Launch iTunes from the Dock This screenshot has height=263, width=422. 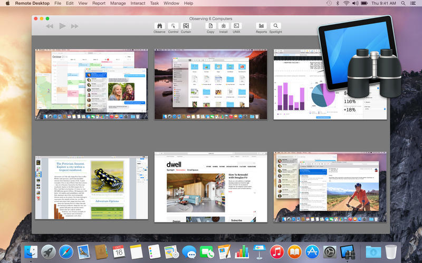point(277,252)
